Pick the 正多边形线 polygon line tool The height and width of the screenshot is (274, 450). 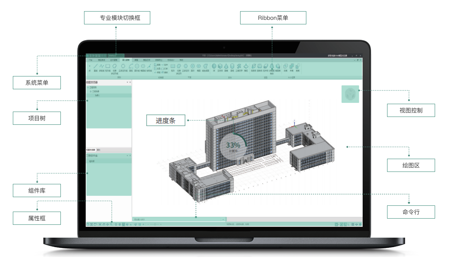pos(123,67)
